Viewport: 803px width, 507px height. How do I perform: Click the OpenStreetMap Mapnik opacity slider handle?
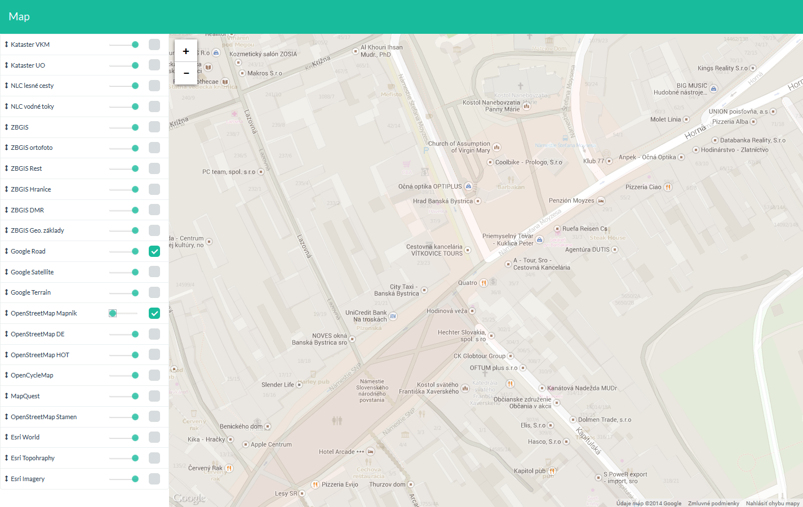click(113, 313)
